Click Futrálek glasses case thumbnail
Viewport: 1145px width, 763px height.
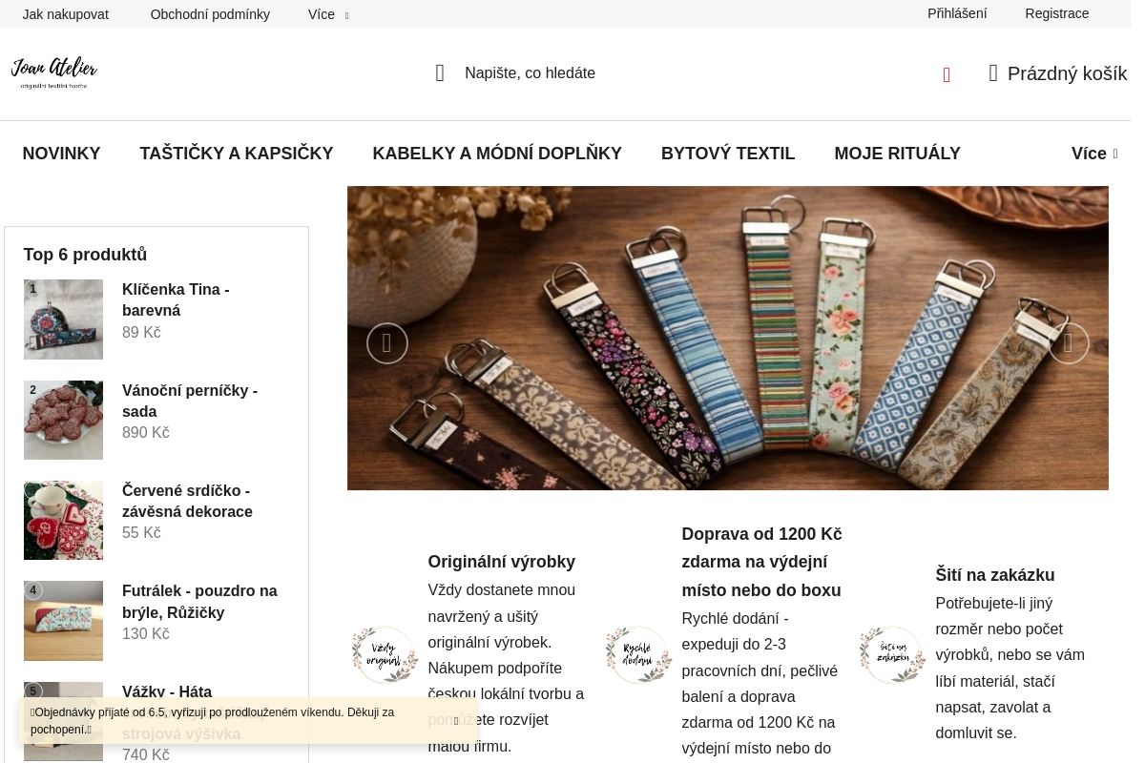[63, 621]
